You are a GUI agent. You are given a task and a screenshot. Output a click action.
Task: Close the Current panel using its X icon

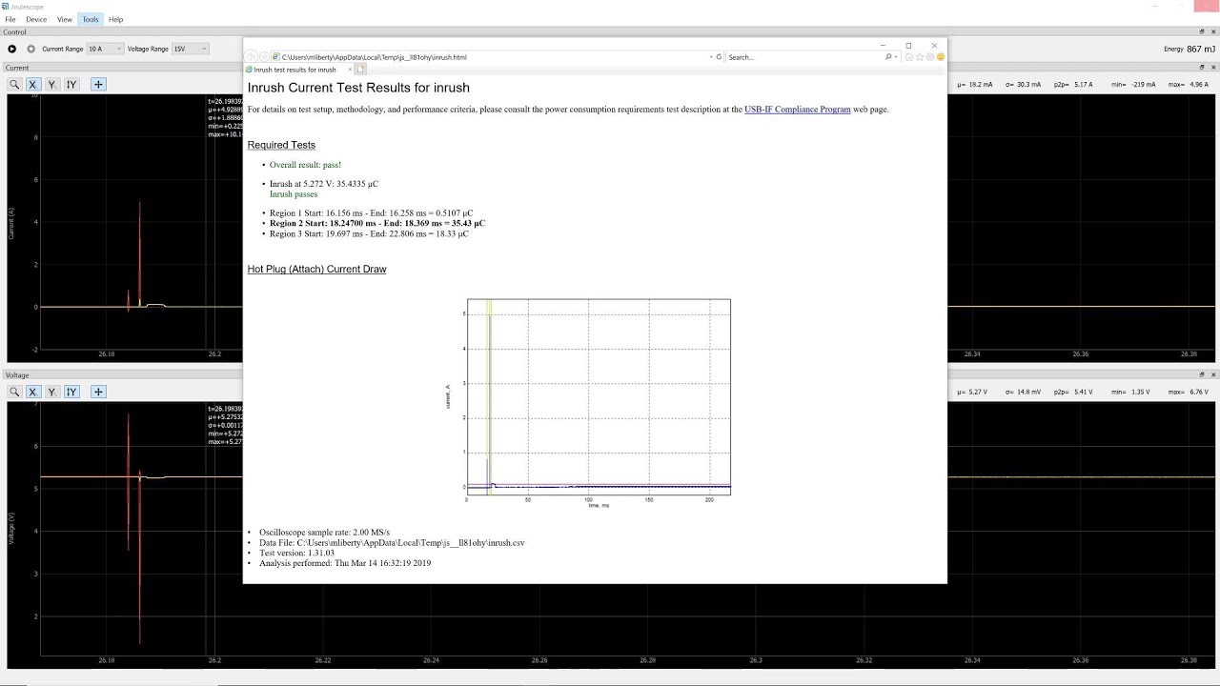click(x=1213, y=68)
